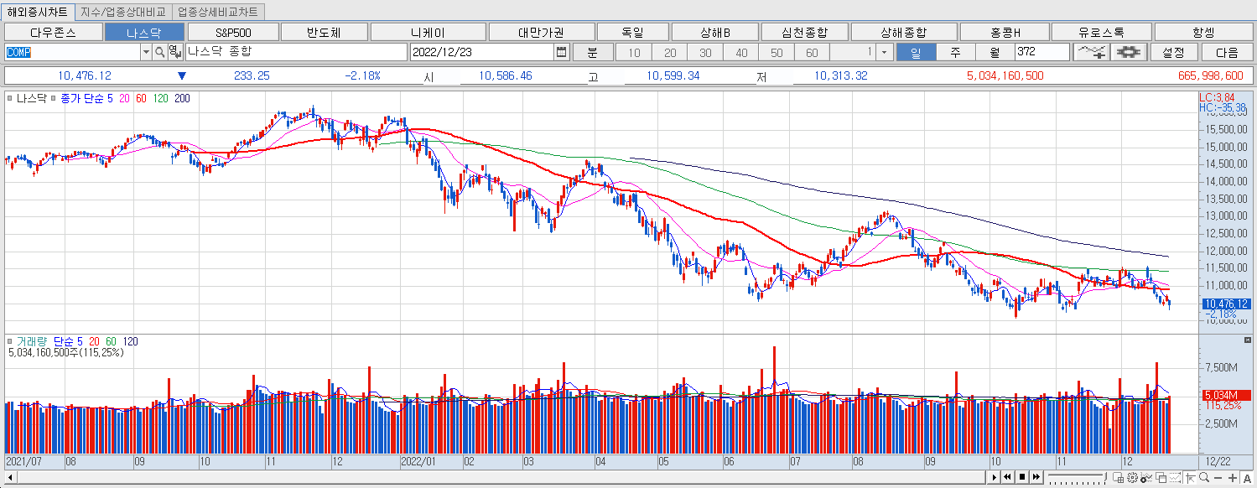Screen dimensions: 1257x488
Task: Click the rewind double-arrow button
Action: tap(1008, 477)
